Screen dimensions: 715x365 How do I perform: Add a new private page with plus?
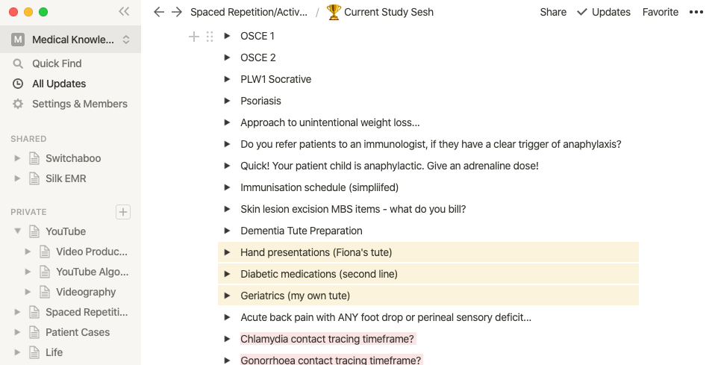[123, 212]
